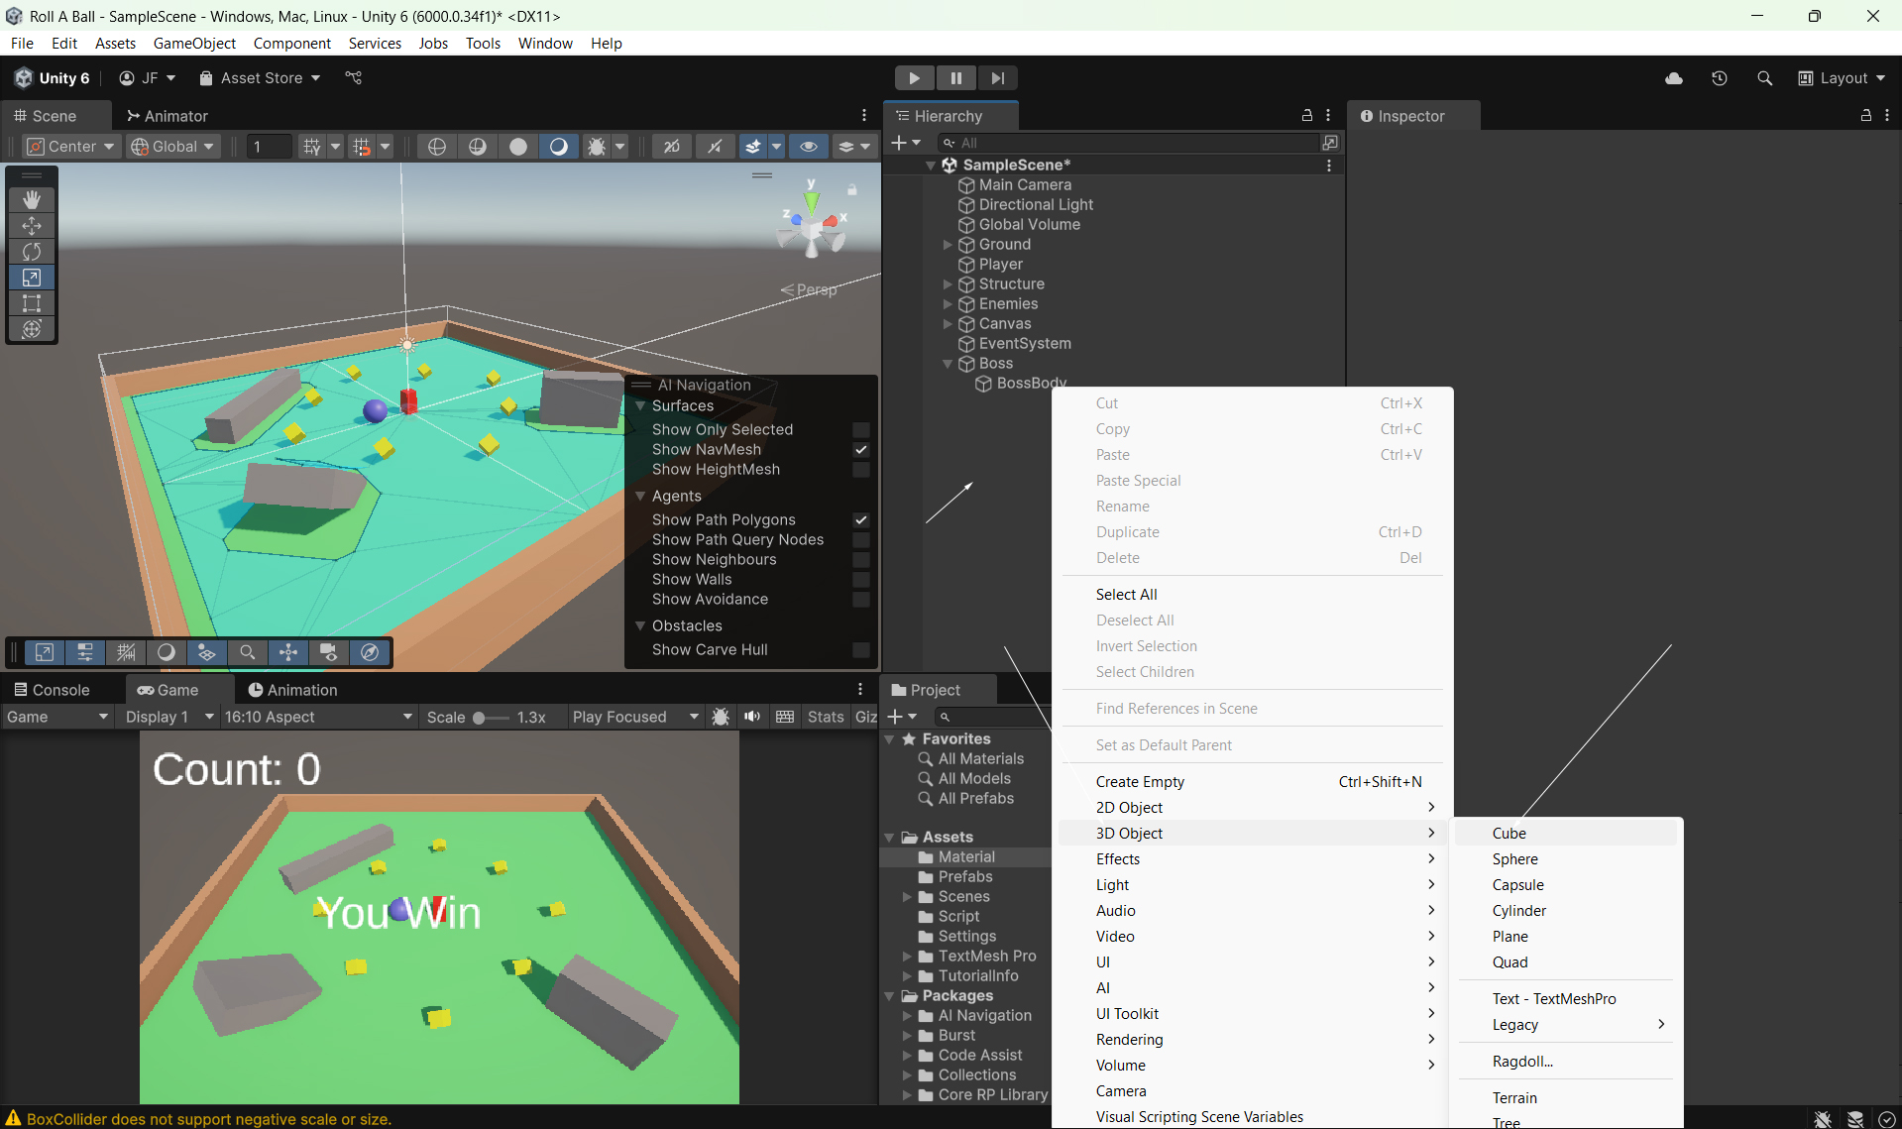The image size is (1902, 1129).
Task: Enable Show Only Selected checkbox
Action: coord(861,430)
